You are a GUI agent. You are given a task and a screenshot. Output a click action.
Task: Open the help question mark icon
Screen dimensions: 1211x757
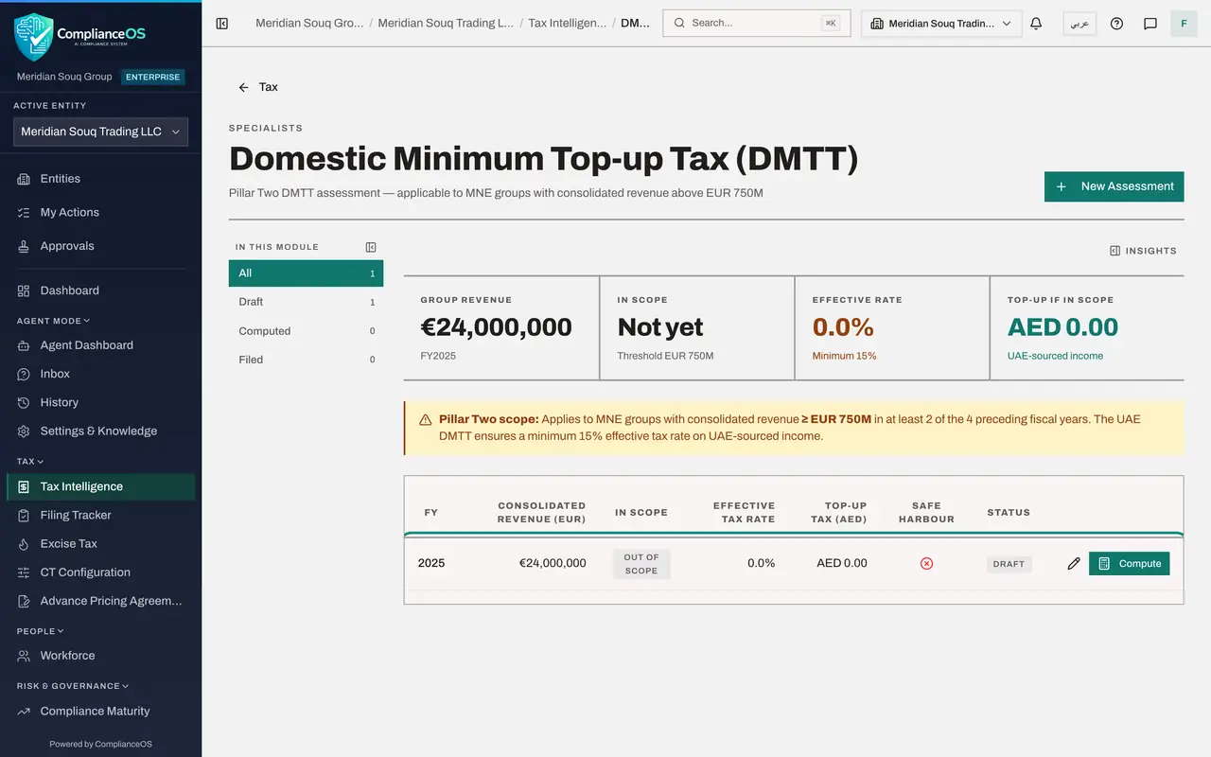click(1116, 23)
